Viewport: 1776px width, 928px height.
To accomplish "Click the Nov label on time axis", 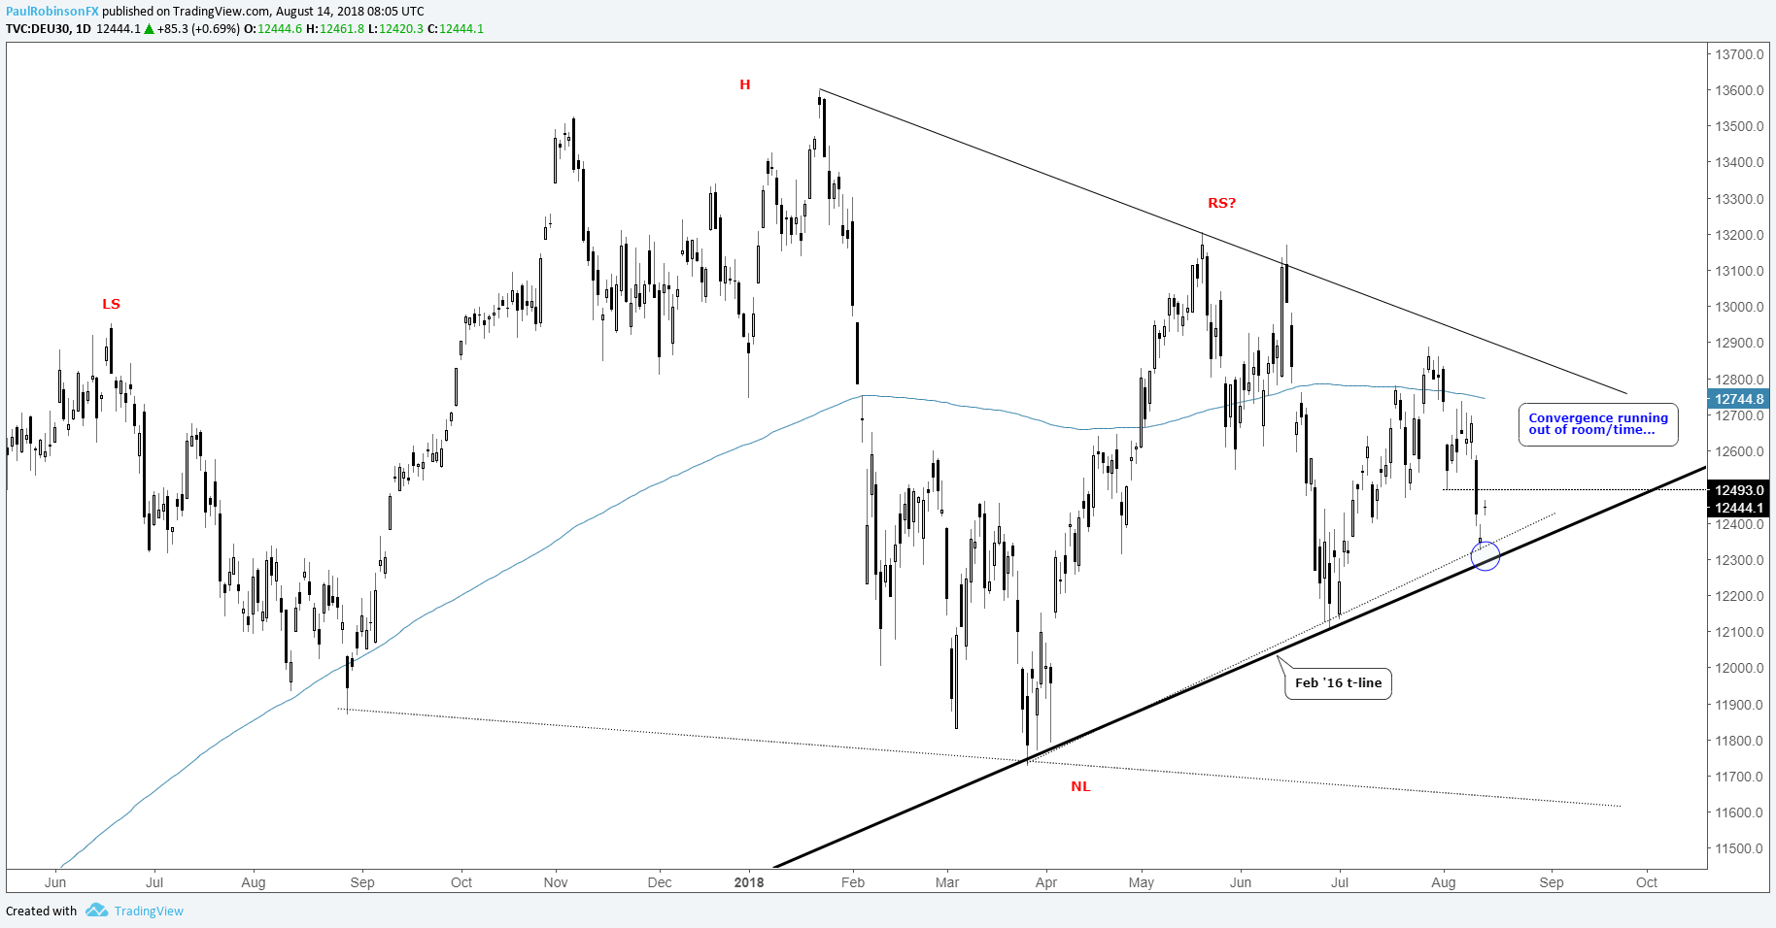I will (556, 882).
